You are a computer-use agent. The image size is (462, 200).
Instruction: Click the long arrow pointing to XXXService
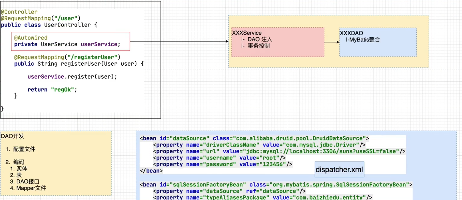click(x=179, y=41)
